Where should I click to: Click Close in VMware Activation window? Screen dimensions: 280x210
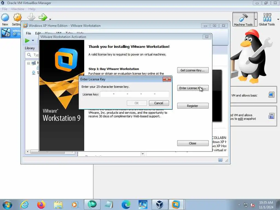pos(193,143)
